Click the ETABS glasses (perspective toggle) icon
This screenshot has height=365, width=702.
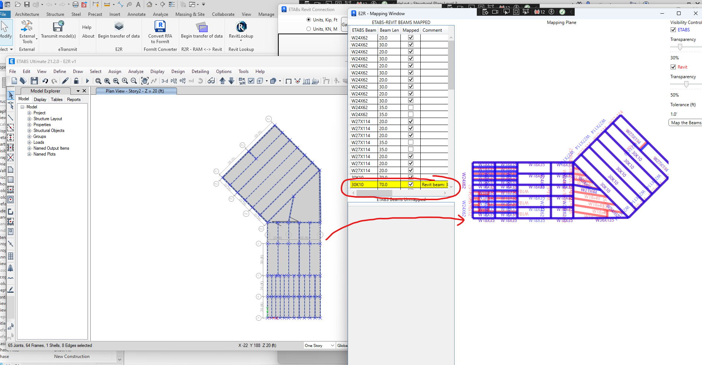211,81
